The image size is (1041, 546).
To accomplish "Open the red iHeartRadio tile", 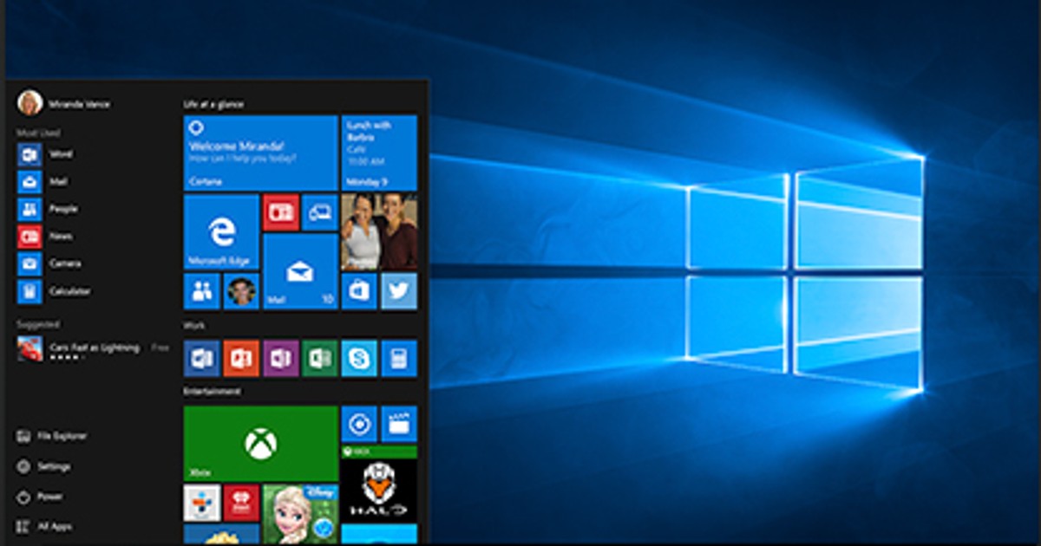I will 241,503.
